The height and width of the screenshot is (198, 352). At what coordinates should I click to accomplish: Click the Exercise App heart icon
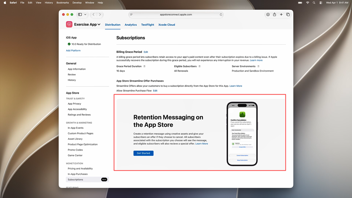(x=69, y=24)
